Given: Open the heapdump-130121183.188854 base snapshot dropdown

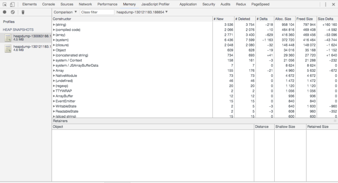Looking at the screenshot, I should point(142,12).
